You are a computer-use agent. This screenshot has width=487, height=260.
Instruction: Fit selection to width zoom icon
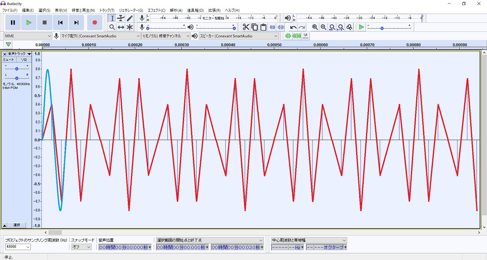332,27
